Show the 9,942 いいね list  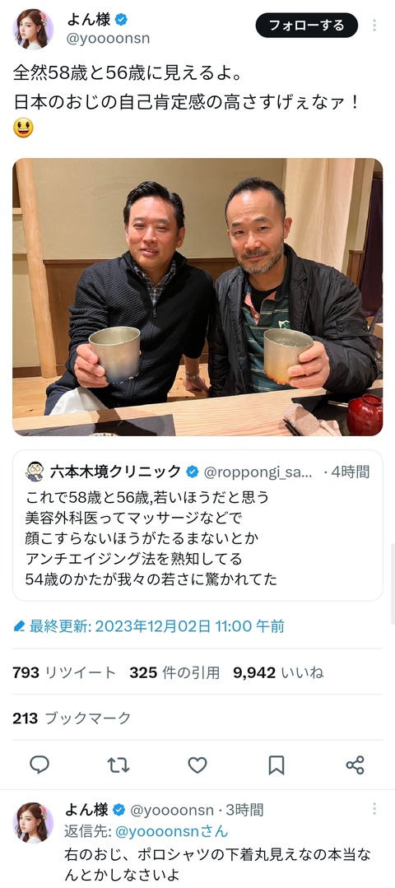tap(278, 673)
